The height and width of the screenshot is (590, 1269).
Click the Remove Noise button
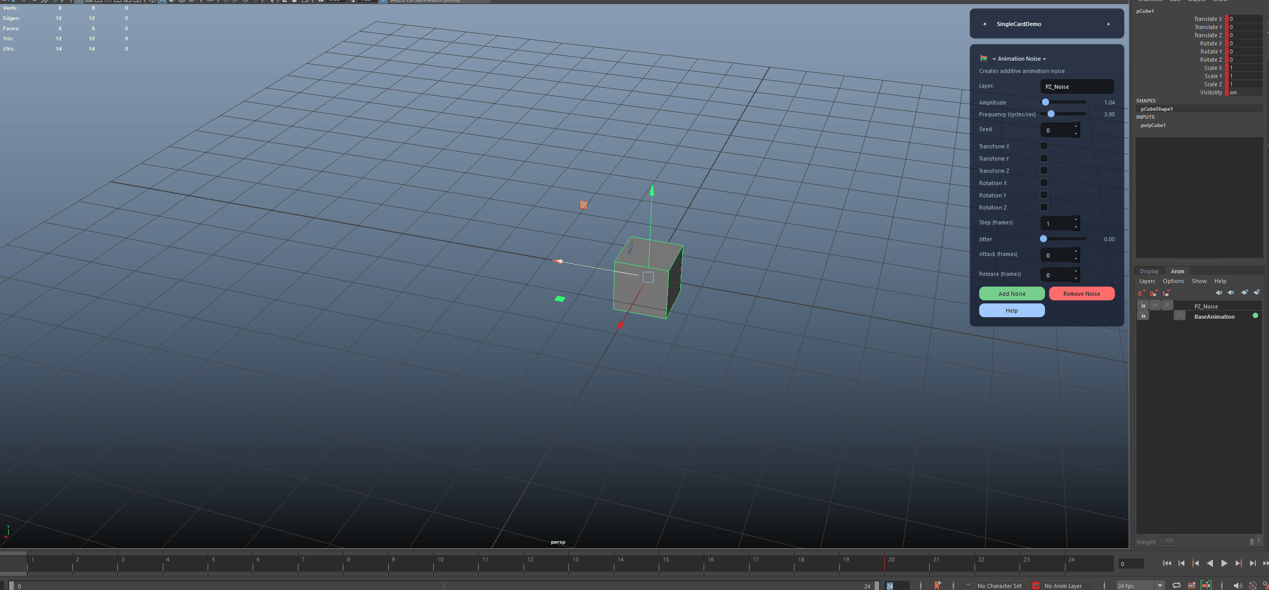1082,294
